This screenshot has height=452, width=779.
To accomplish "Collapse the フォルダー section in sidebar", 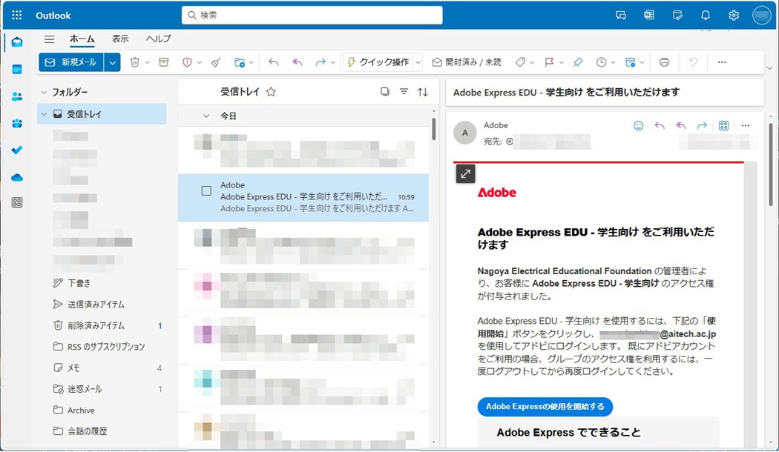I will [x=44, y=93].
